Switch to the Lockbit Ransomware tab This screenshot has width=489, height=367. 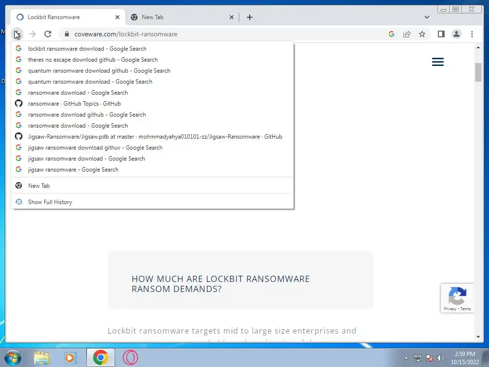[68, 17]
